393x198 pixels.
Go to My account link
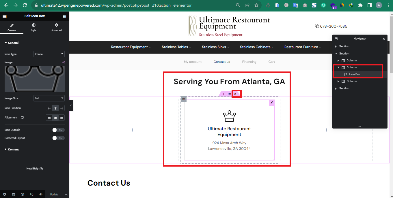(x=193, y=62)
